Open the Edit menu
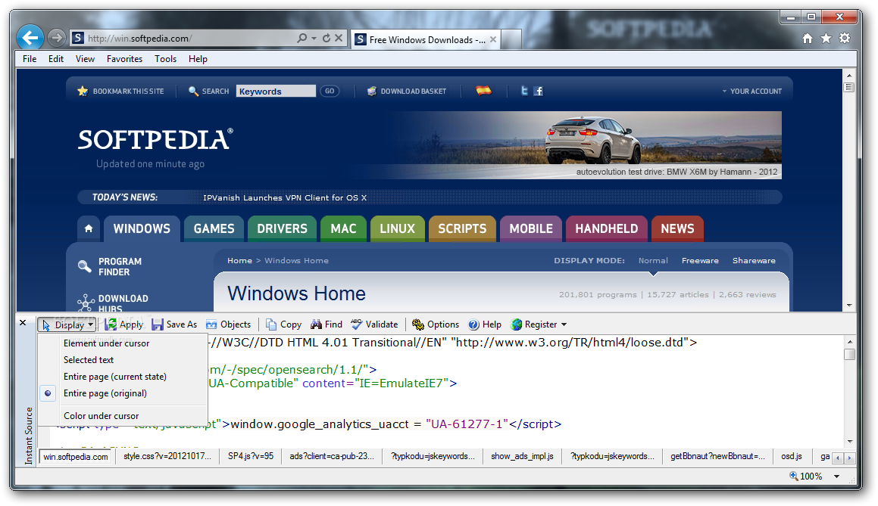 coord(56,59)
